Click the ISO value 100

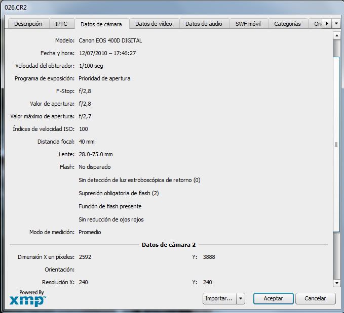84,129
